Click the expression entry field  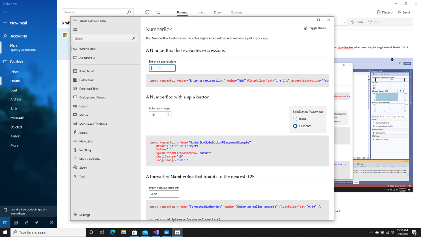click(x=162, y=68)
